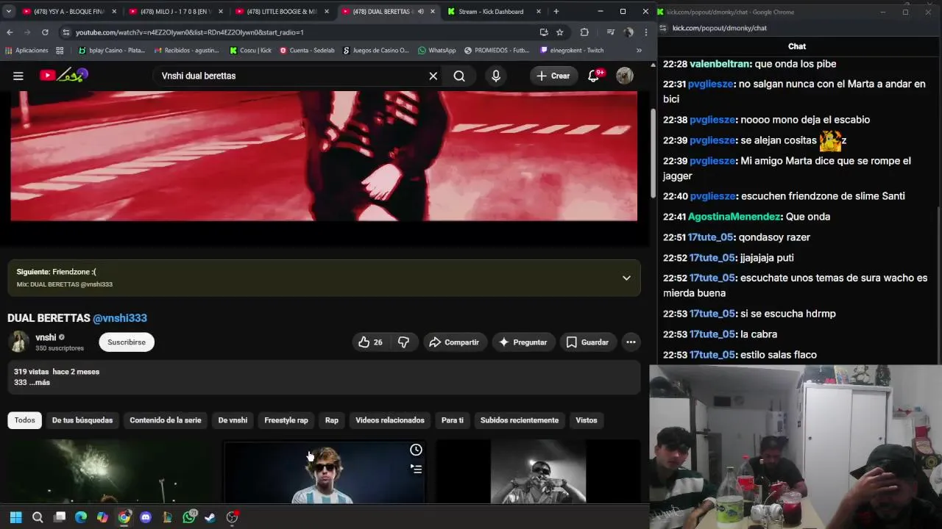Open more actions menu beside Guardar
942x529 pixels.
coord(631,342)
